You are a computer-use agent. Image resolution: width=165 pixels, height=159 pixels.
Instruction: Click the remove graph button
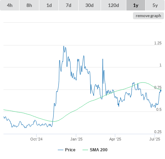(148, 16)
